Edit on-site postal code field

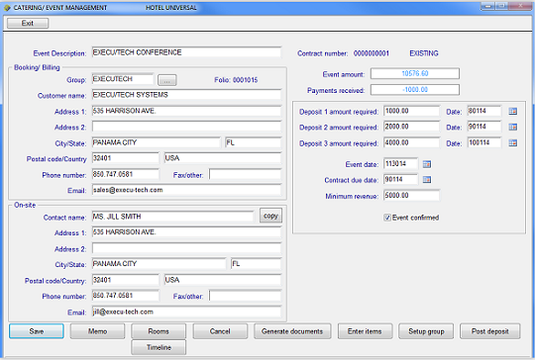(125, 280)
